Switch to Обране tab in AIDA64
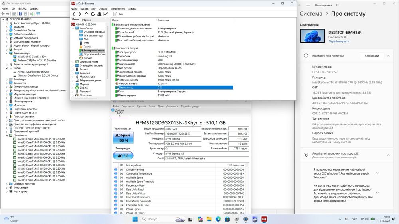This screenshot has width=399, height=224. [86, 20]
